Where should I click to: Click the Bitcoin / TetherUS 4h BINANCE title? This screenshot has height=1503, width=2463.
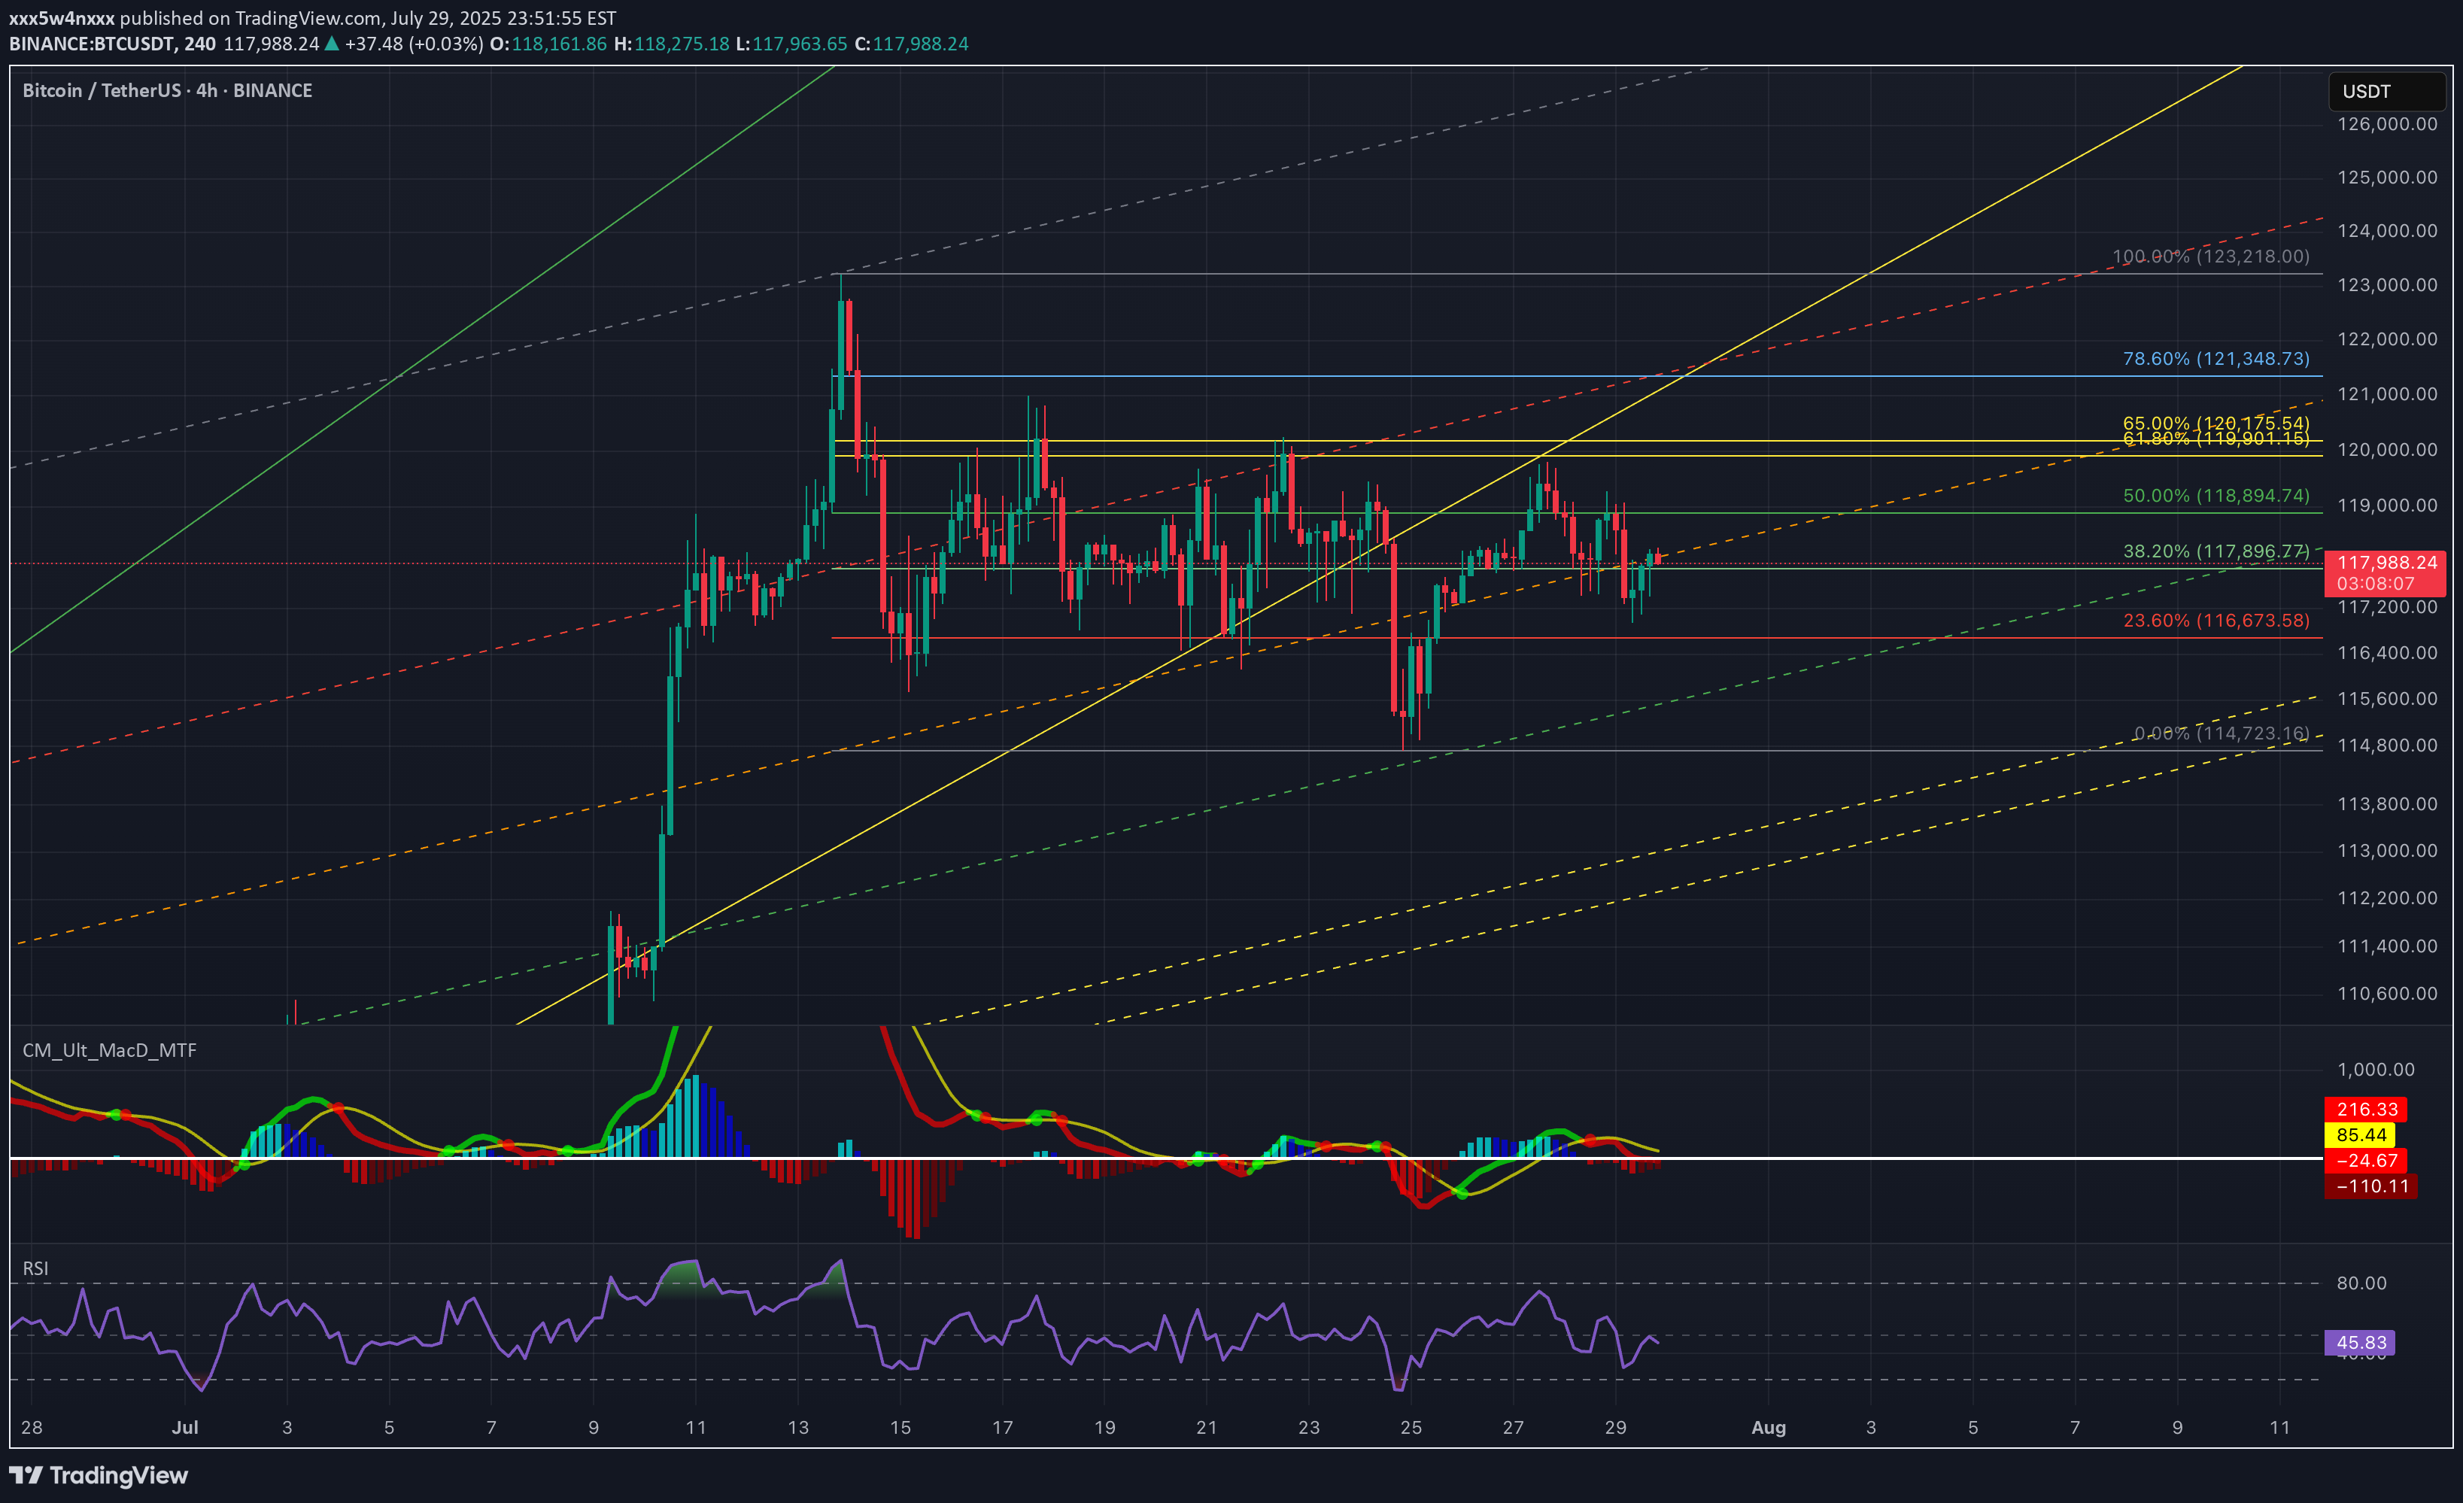(x=167, y=90)
